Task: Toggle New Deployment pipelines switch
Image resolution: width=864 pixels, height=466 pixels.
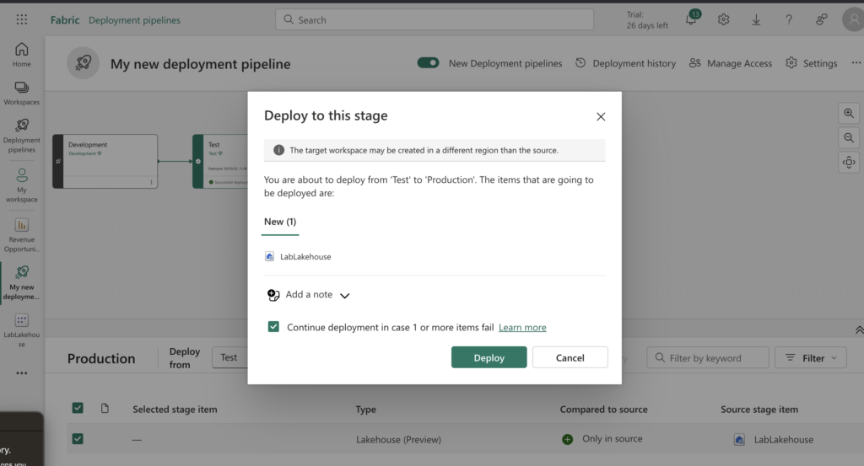Action: pyautogui.click(x=428, y=62)
